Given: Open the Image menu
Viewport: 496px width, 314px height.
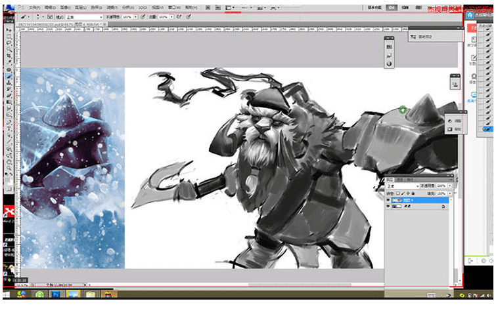Looking at the screenshot, I should click(x=65, y=7).
